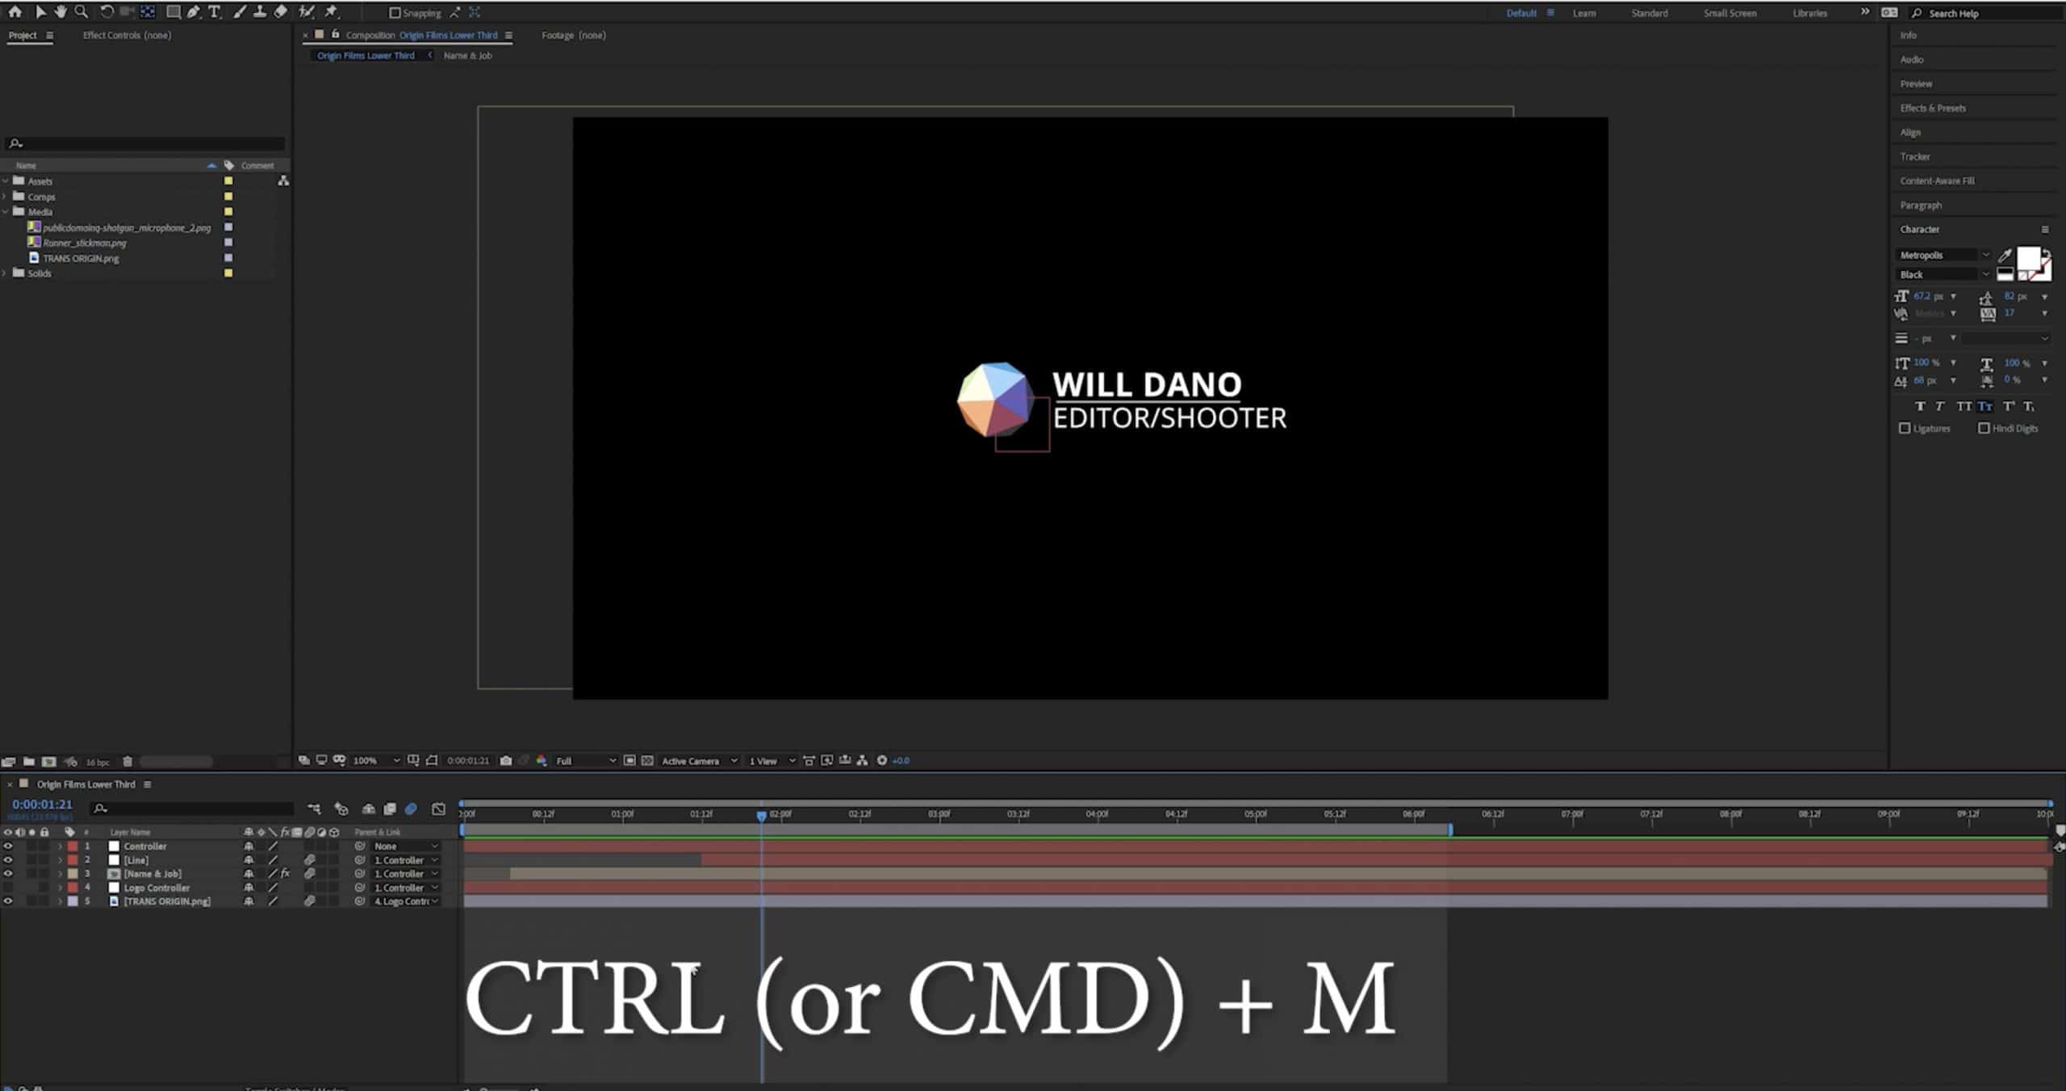Switch to the Footage (none) tab
The height and width of the screenshot is (1091, 2066).
click(574, 35)
